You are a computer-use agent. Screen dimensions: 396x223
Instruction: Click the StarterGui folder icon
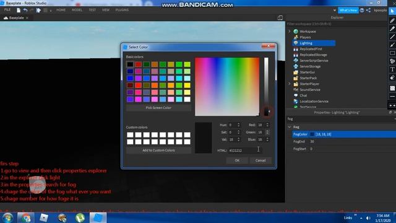click(296, 72)
